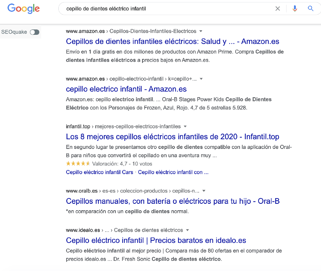The height and width of the screenshot is (271, 321).
Task: Open the Oral-B result about cepillos manuales
Action: pyautogui.click(x=173, y=201)
